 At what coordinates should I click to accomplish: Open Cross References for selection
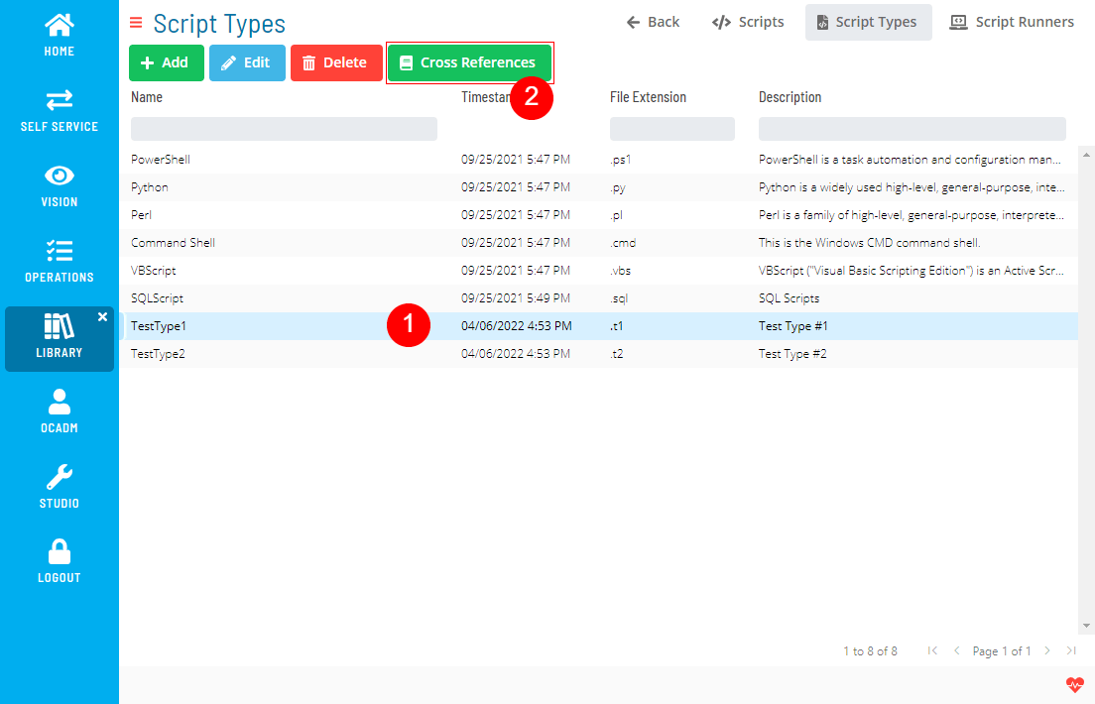coord(468,62)
